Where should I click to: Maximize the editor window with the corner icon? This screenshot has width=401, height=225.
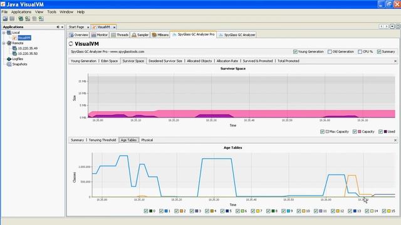[398, 26]
